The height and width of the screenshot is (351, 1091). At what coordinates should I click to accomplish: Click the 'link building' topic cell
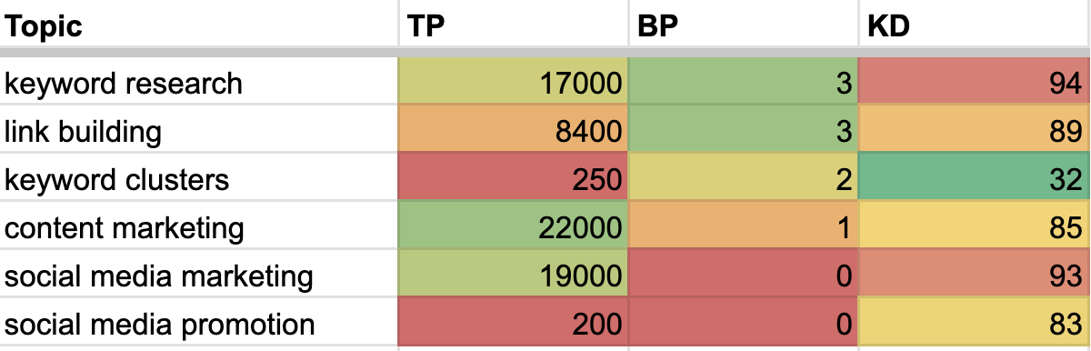(199, 132)
